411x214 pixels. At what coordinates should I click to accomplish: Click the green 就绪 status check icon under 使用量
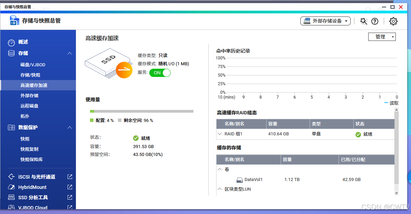(136, 138)
